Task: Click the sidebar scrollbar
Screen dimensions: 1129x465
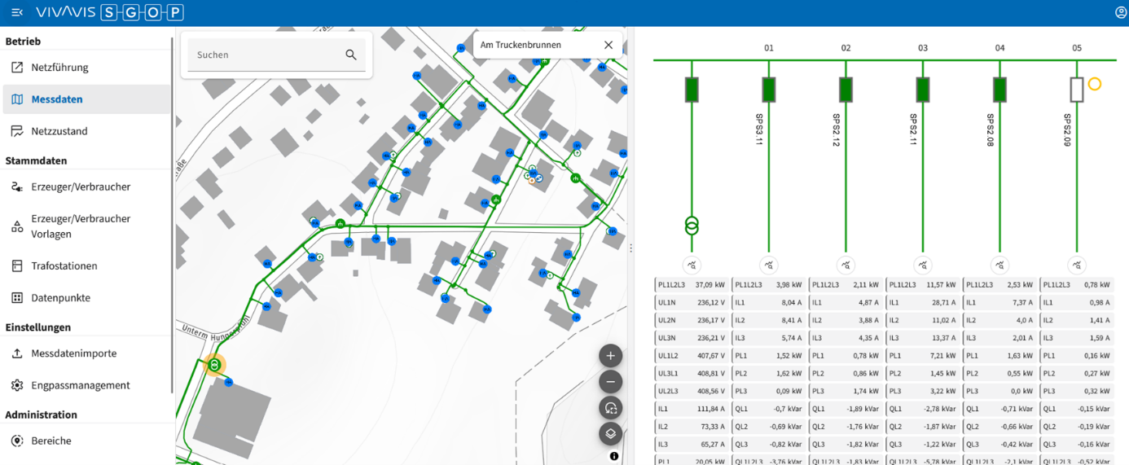Action: (x=173, y=215)
